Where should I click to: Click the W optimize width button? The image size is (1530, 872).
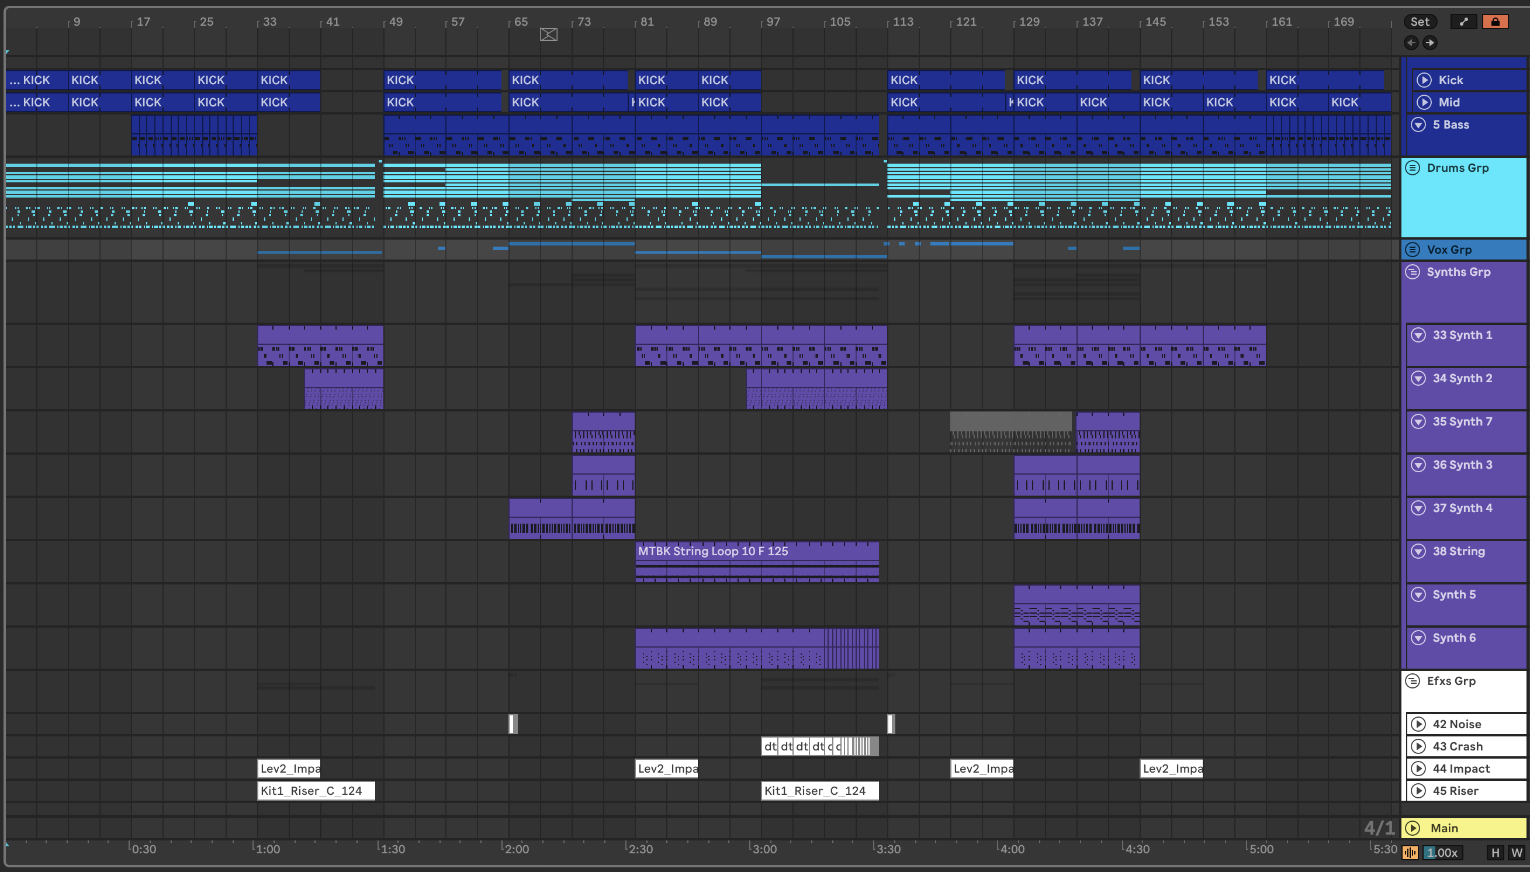point(1516,852)
